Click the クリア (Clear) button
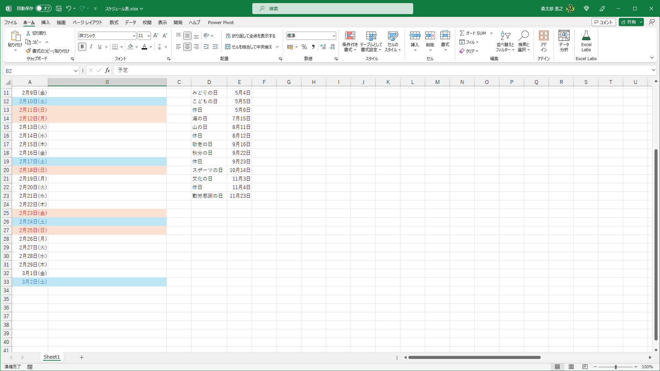The height and width of the screenshot is (371, 660). [469, 51]
